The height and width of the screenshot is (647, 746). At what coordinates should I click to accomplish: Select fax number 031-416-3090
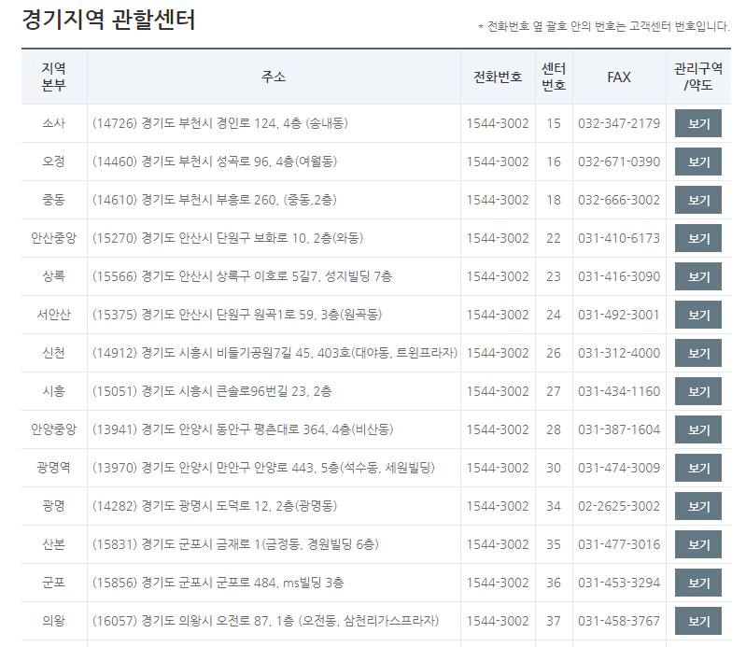(x=619, y=277)
